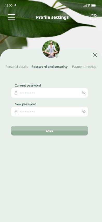Open the hamburger menu
This screenshot has width=102, height=222.
click(11, 17)
